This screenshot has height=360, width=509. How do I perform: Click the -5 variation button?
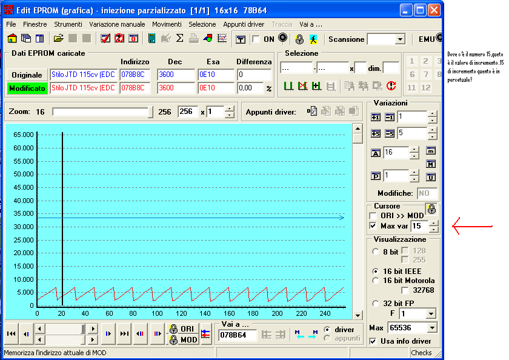coord(389,133)
